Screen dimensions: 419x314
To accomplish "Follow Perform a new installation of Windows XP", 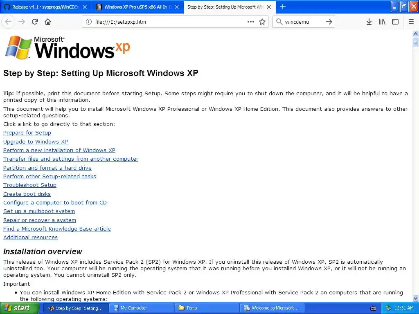I will 59,150.
